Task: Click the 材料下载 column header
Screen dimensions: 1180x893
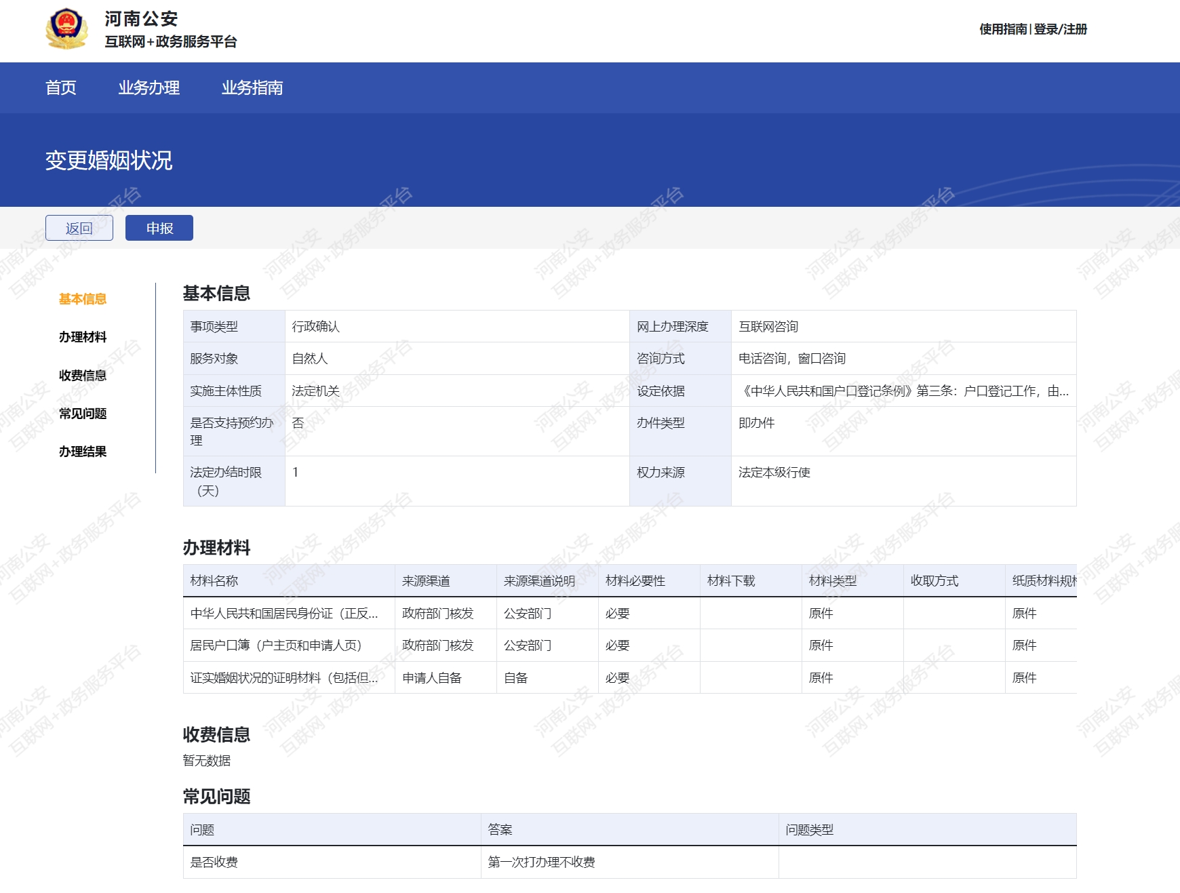Action: tap(730, 581)
